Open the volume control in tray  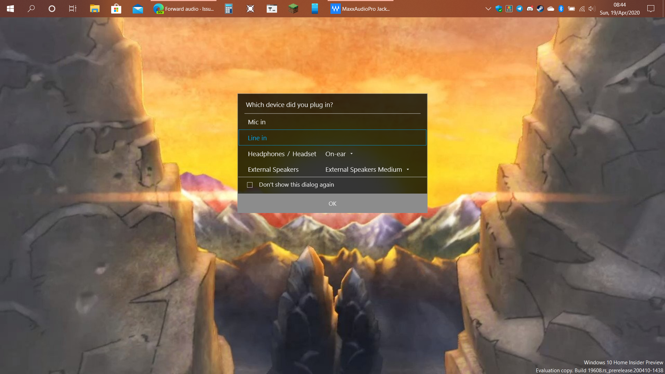tap(592, 9)
